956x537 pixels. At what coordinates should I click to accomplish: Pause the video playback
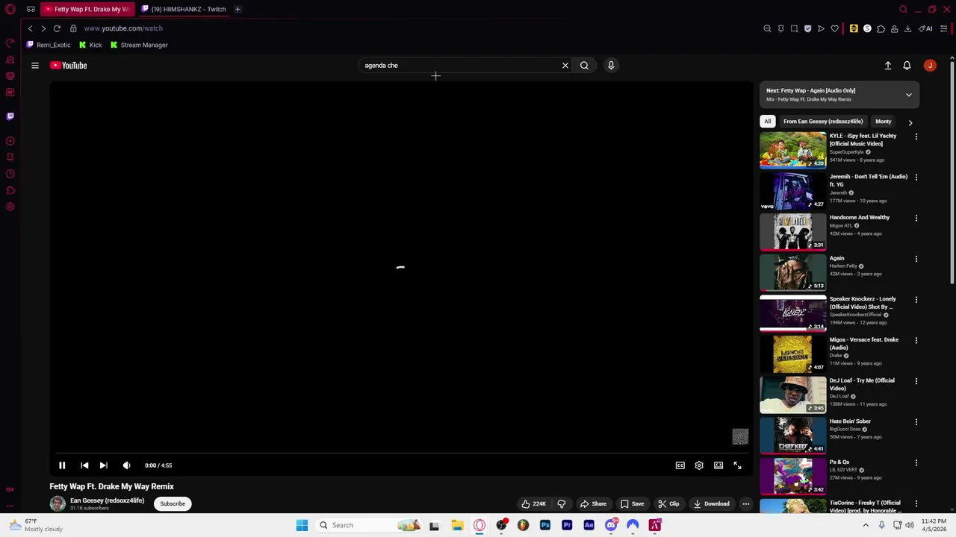[x=62, y=465]
